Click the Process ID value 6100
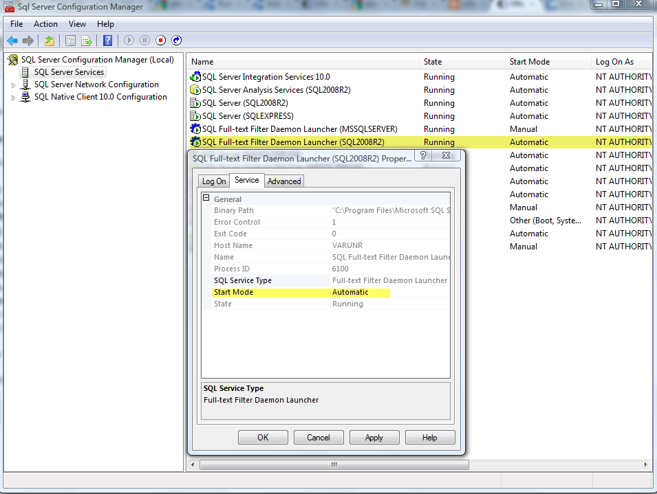This screenshot has height=494, width=657. coord(341,269)
